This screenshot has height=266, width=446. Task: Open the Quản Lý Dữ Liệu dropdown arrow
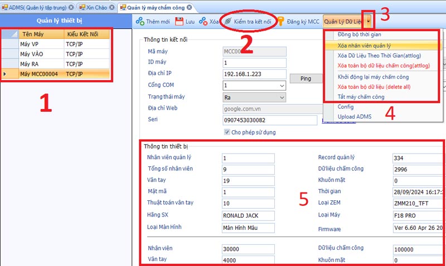point(369,22)
